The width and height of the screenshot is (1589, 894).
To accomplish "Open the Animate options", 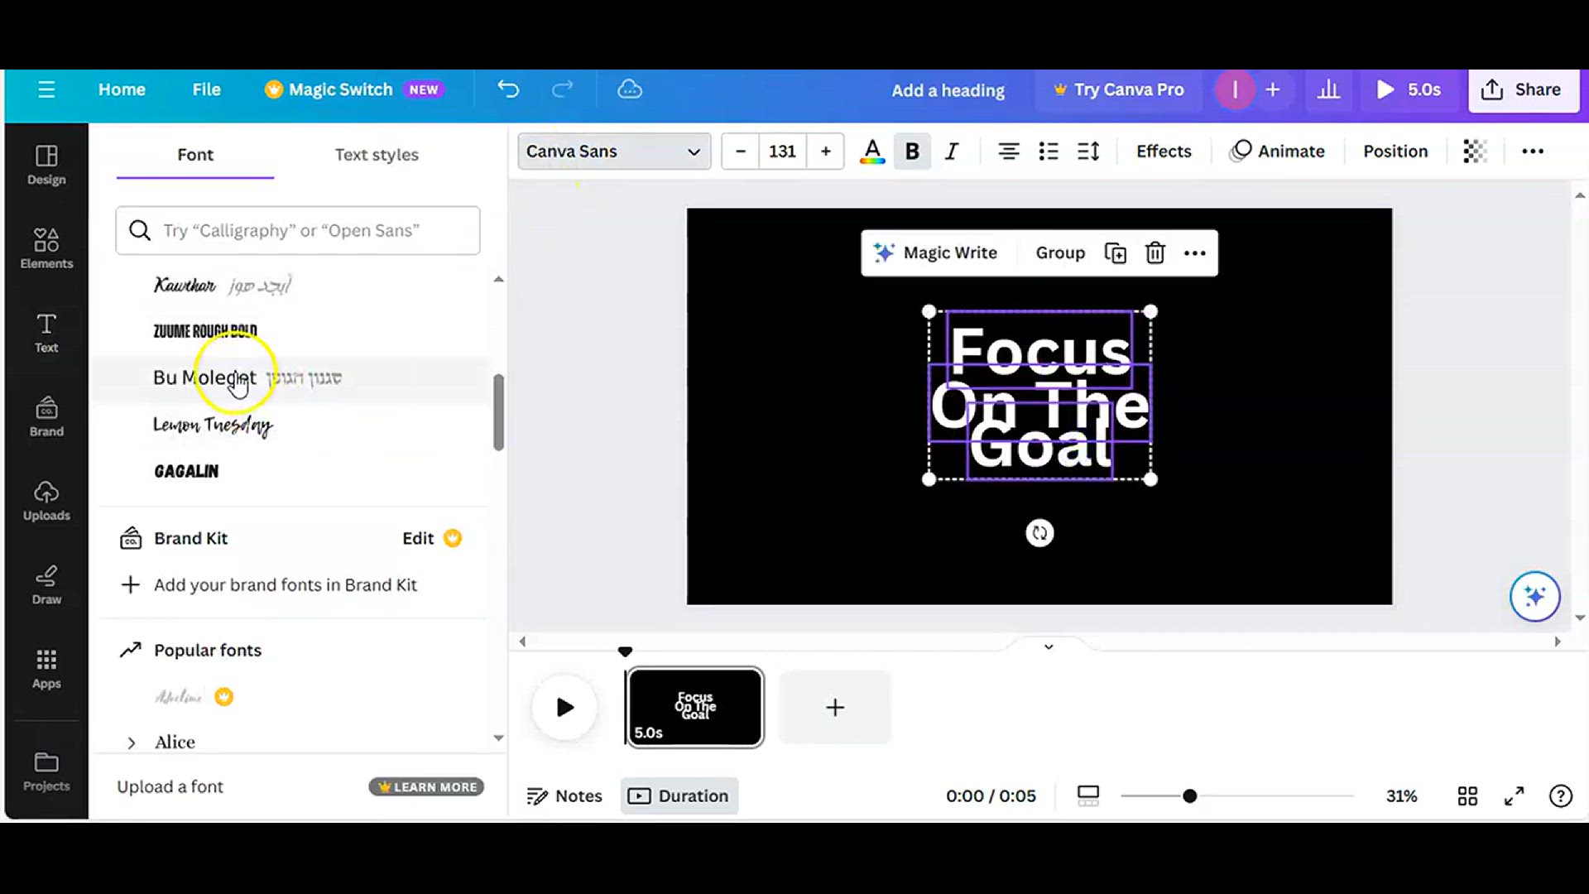I will (x=1278, y=151).
